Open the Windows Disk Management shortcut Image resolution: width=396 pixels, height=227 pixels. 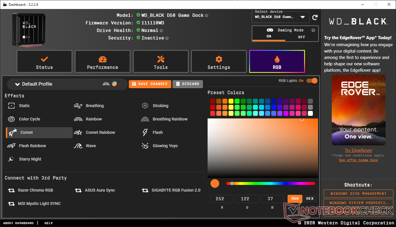coord(358,194)
